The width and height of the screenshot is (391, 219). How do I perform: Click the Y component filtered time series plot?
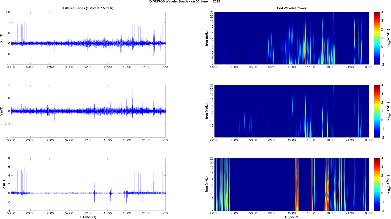pos(88,111)
